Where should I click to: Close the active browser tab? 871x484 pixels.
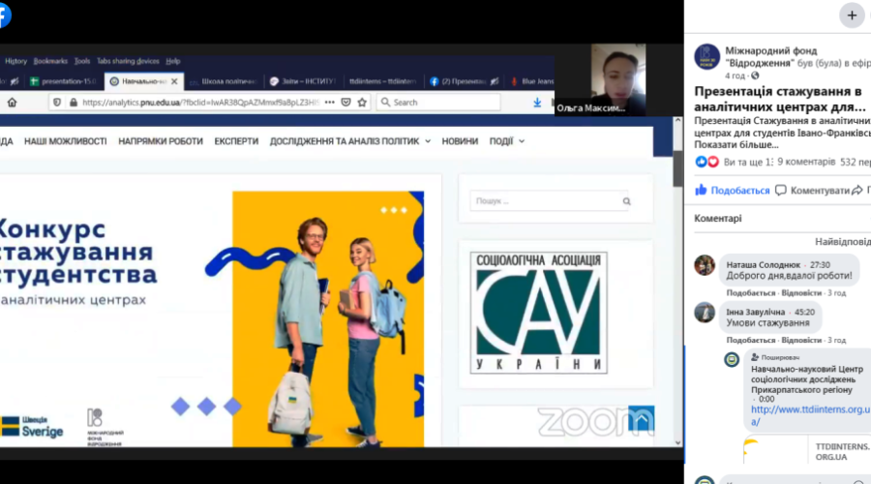coord(175,81)
